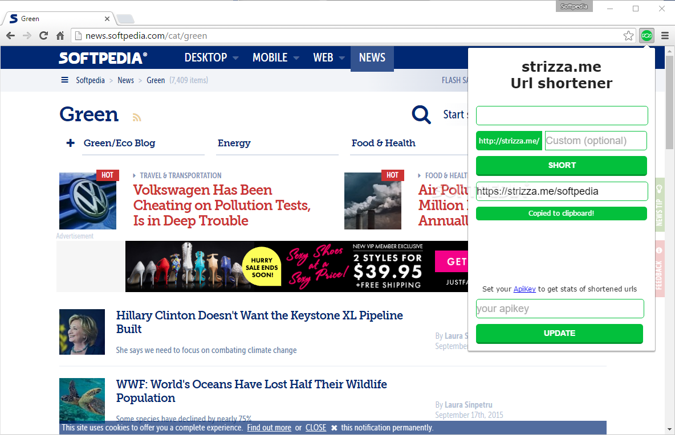
Task: Click the UPDATE button
Action: coord(559,334)
